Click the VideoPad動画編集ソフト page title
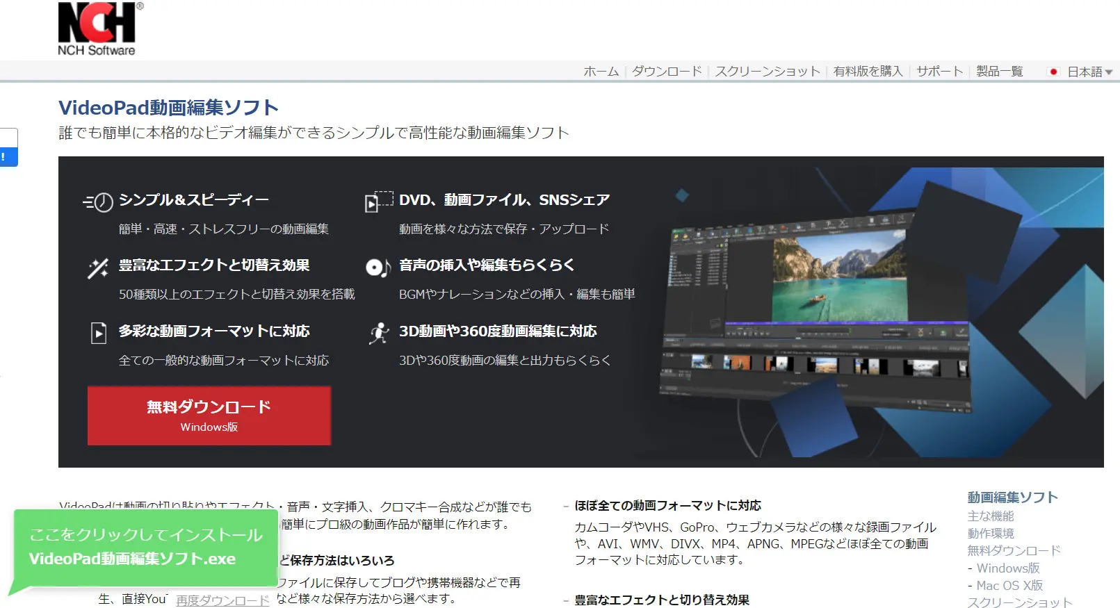Viewport: 1120px width, 608px height. coord(169,108)
